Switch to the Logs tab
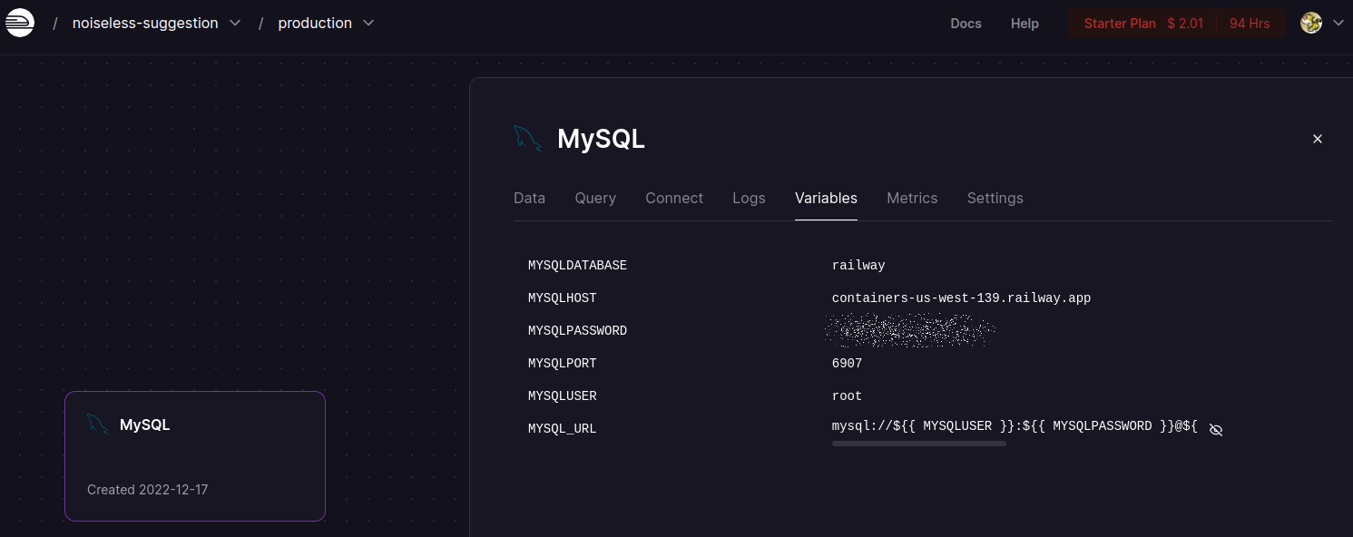This screenshot has width=1353, height=537. (749, 198)
